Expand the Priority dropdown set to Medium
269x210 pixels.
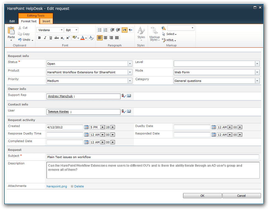[130, 81]
